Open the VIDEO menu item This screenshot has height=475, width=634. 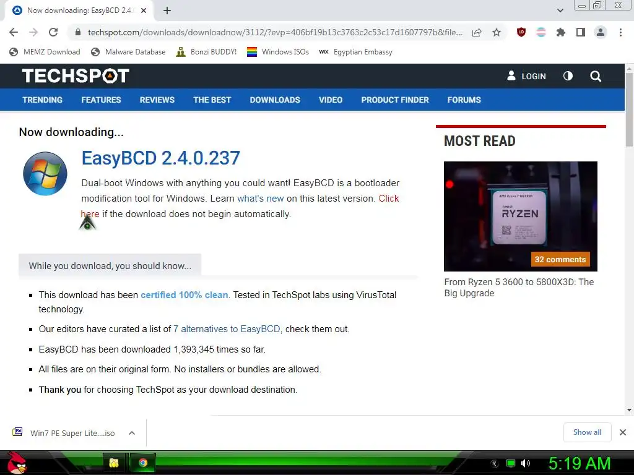click(x=331, y=100)
